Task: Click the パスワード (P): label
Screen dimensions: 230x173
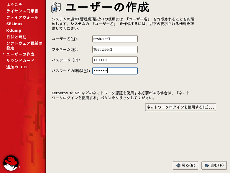Action: tap(66, 60)
